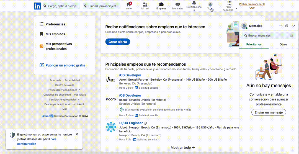The image size is (299, 154).
Task: Open Centro de ayuda footer link
Action: (x=65, y=85)
